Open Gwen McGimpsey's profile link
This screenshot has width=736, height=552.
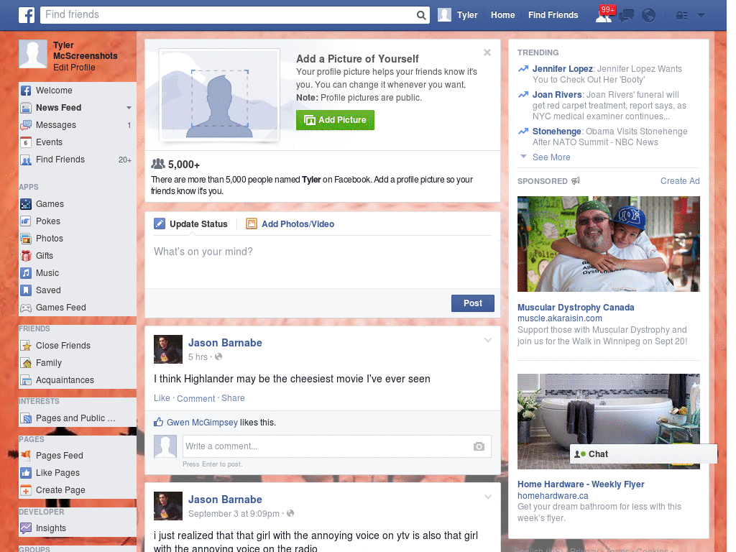click(202, 423)
